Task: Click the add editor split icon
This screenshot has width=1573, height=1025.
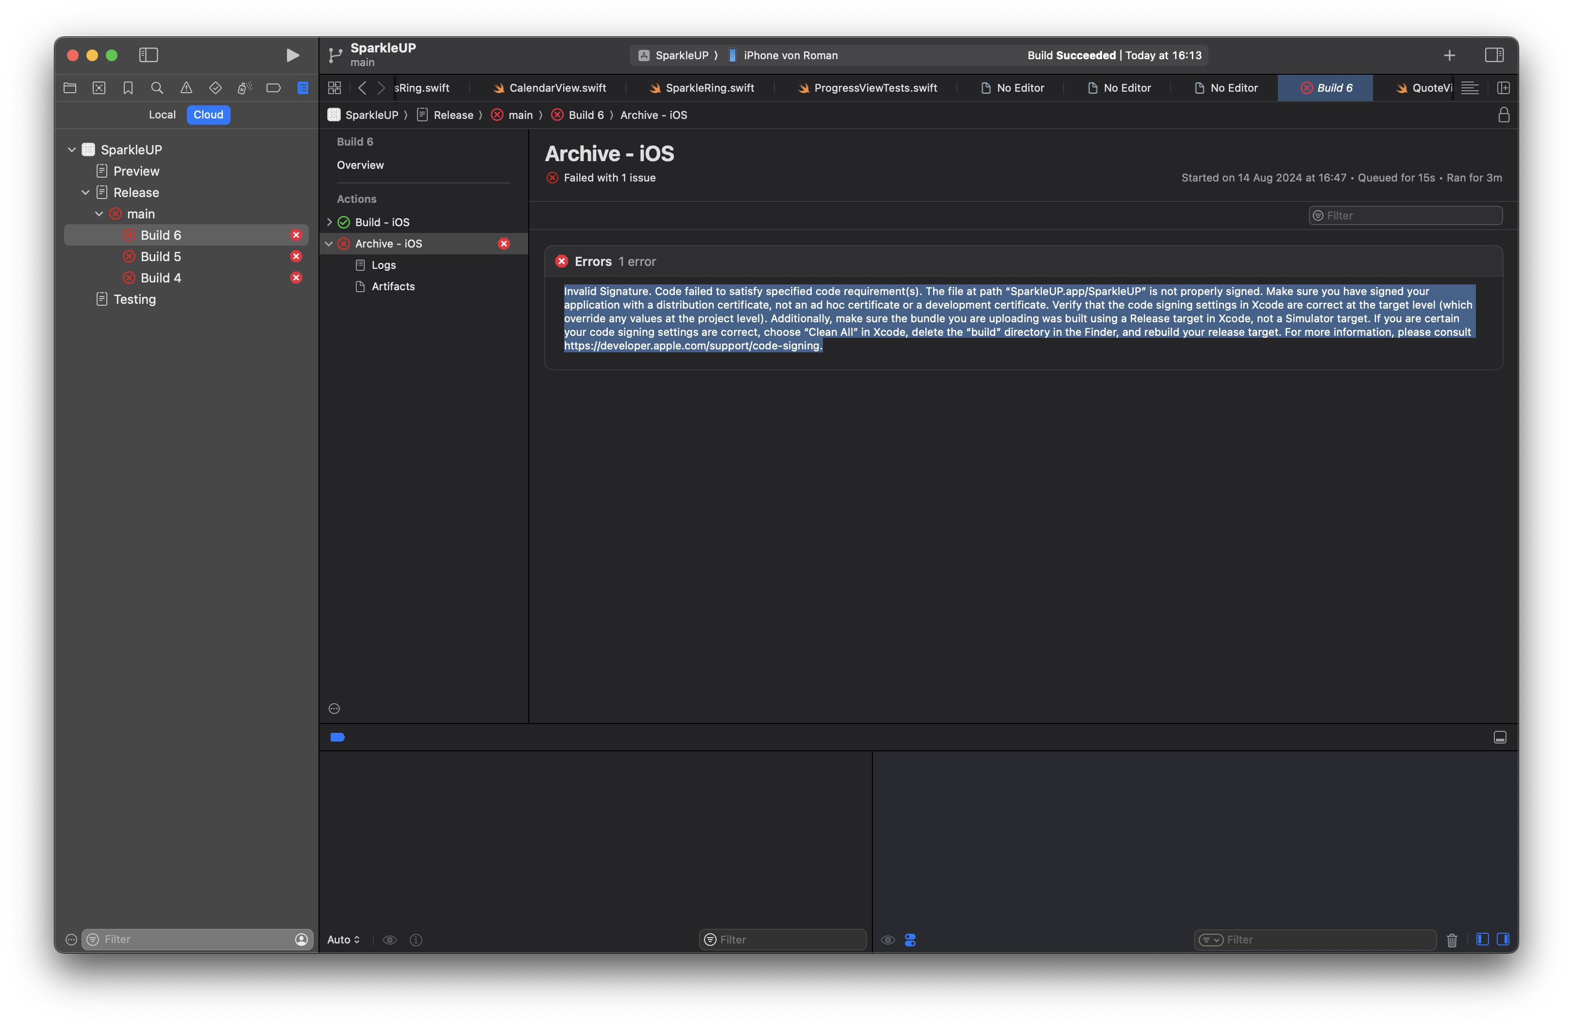Action: (1503, 88)
